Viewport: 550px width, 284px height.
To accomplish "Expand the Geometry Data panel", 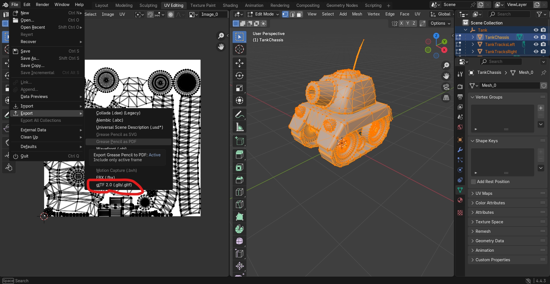I will click(x=489, y=241).
